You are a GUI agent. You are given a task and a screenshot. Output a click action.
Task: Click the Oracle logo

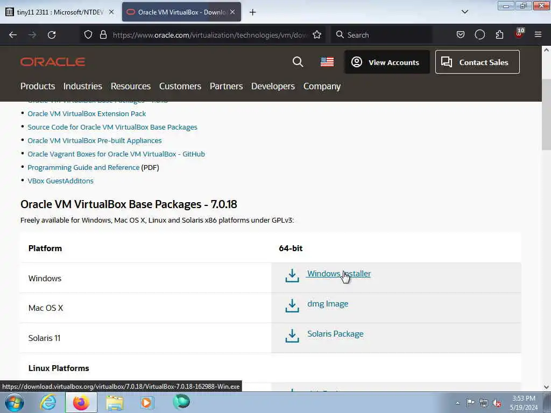point(53,62)
